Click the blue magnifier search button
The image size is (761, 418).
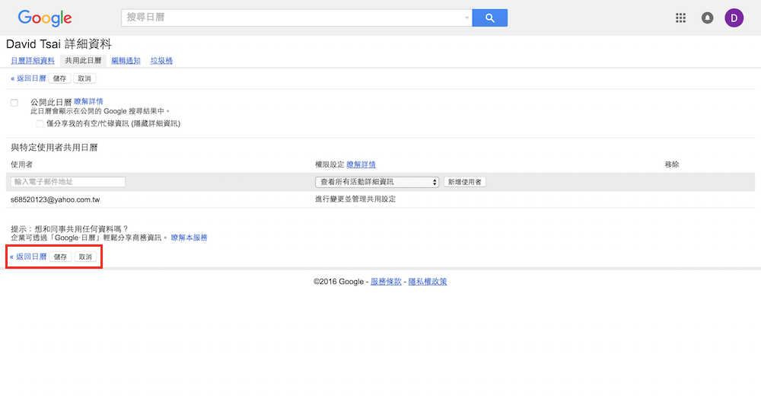pos(489,18)
